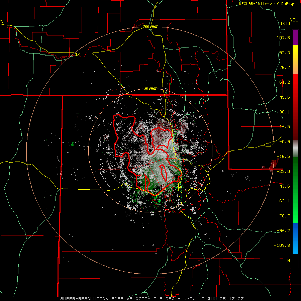The height and width of the screenshot is (301, 301).
Task: Click the 14.5 velocity scale value
Action: tap(285, 127)
